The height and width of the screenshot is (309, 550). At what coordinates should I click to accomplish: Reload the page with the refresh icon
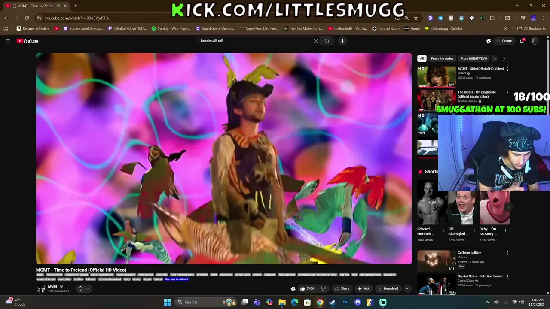pos(27,18)
